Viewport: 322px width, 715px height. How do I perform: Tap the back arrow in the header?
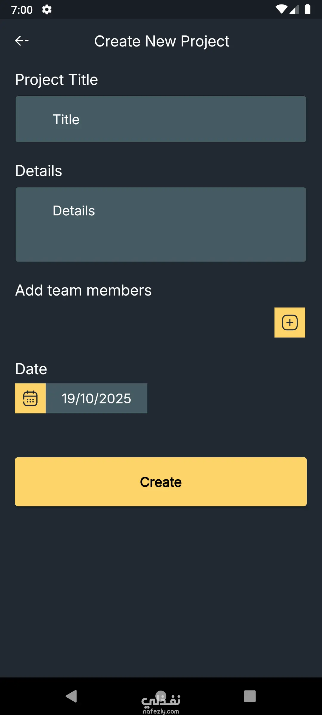tap(22, 41)
